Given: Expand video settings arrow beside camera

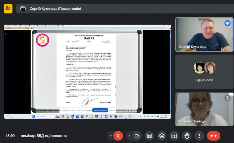Looking at the screenshot, I should coord(129,136).
